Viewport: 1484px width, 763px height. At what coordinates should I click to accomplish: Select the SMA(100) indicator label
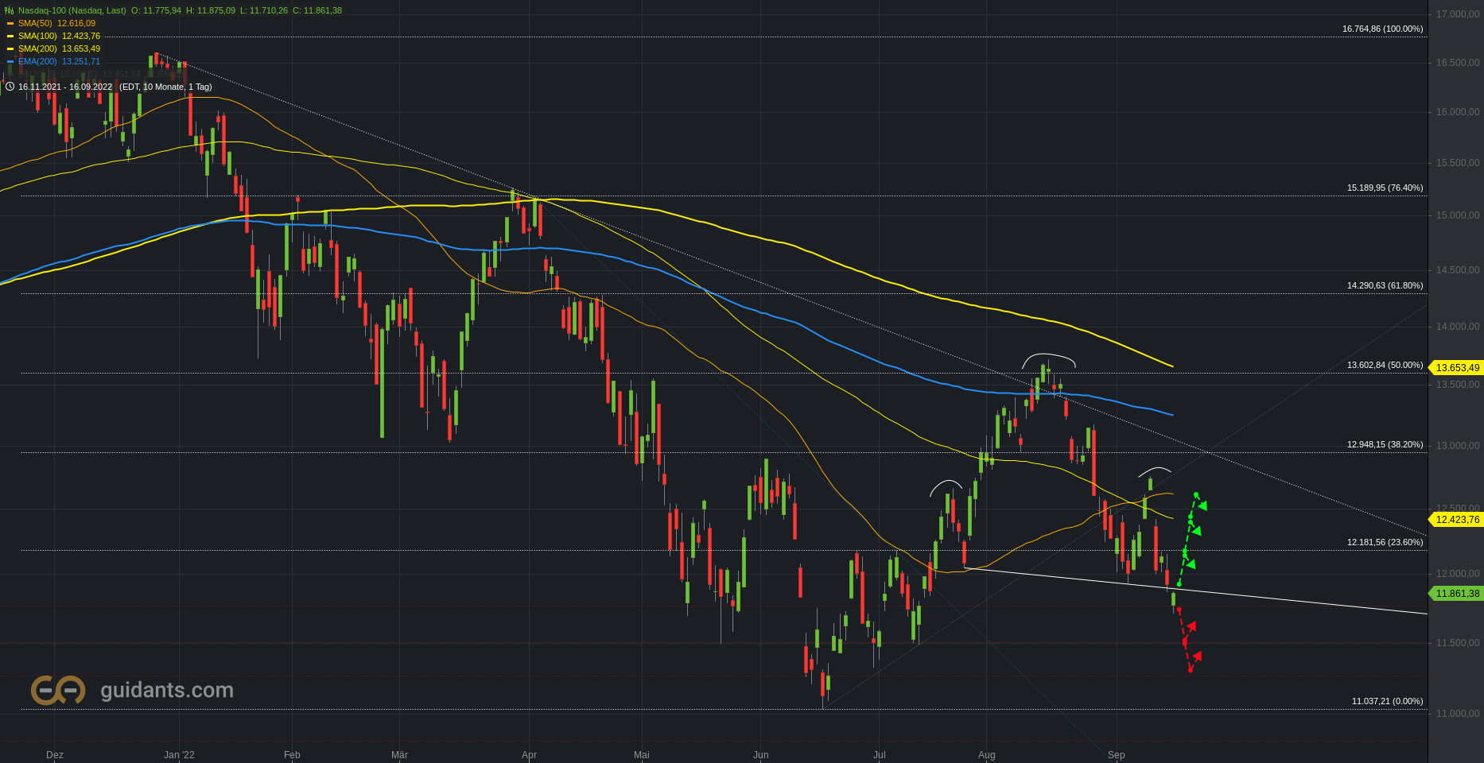coord(37,36)
